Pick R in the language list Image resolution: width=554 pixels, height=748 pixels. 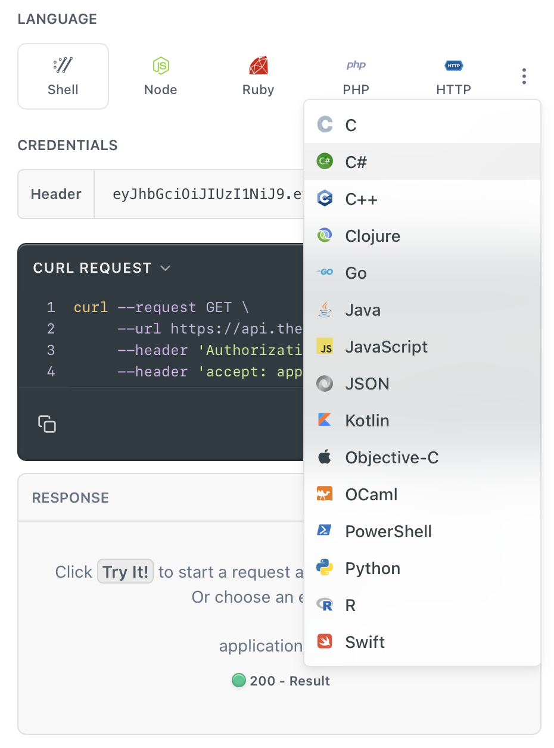(422, 604)
